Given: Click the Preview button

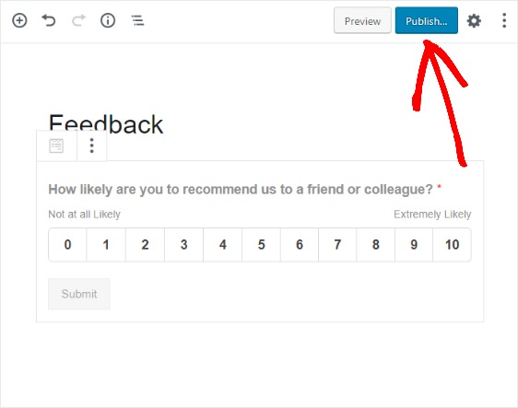Looking at the screenshot, I should click(x=362, y=21).
